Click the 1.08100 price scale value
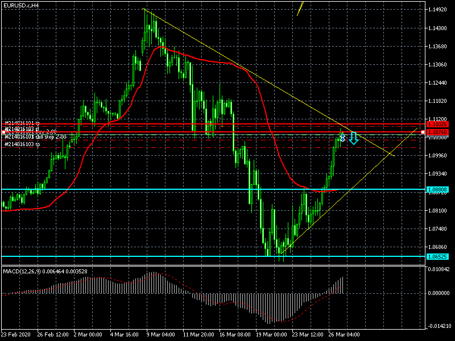455x341 pixels. point(437,210)
